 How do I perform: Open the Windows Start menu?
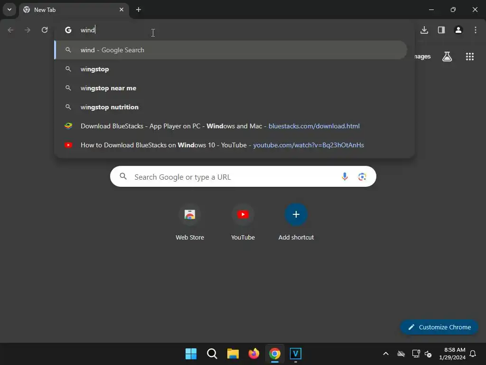click(191, 354)
